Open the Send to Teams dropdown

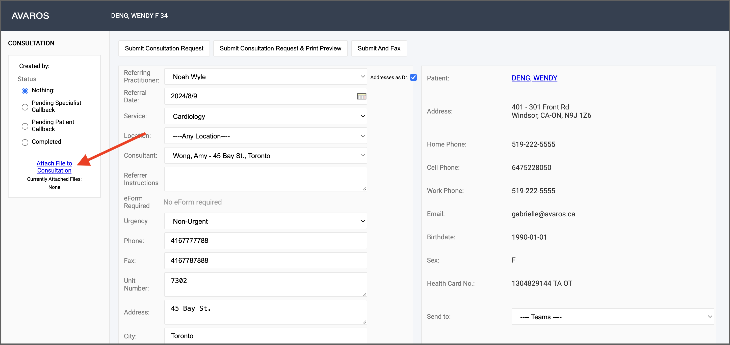click(x=613, y=317)
